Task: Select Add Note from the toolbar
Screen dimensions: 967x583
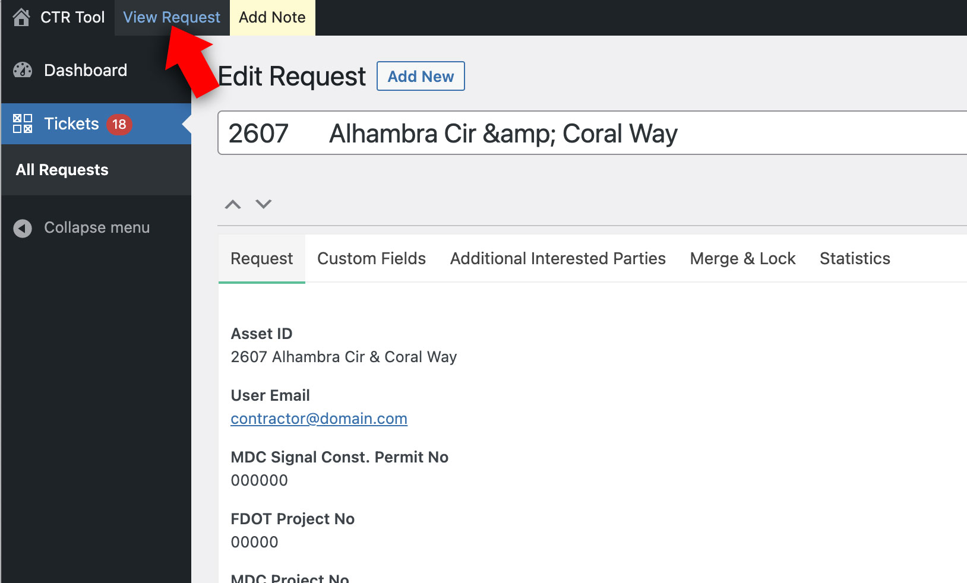Action: [272, 17]
